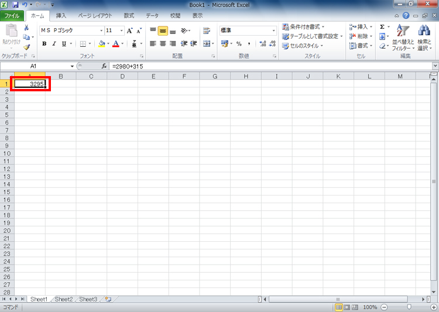
Task: Click Increase Indent icon
Action: (194, 44)
